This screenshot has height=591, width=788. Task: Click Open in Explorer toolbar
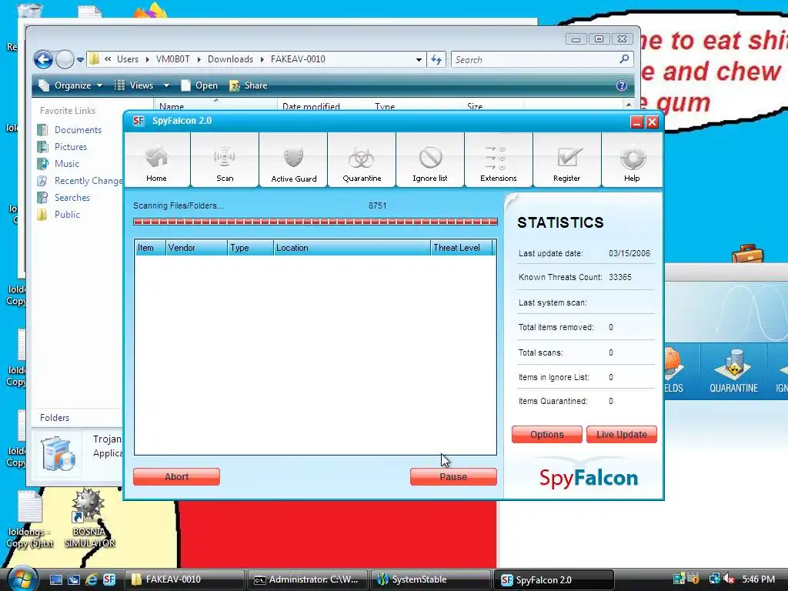tap(199, 85)
